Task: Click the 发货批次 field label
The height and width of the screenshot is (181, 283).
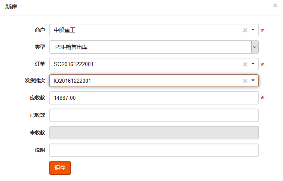Action: coord(35,81)
